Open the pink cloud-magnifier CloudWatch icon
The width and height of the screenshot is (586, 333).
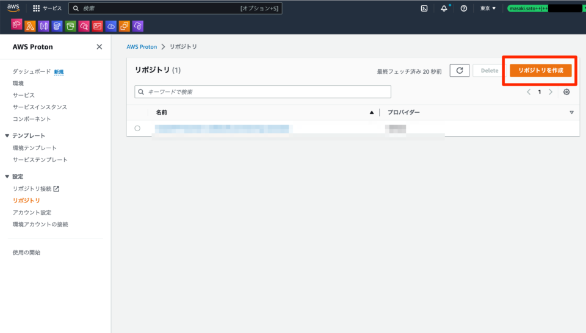(84, 26)
